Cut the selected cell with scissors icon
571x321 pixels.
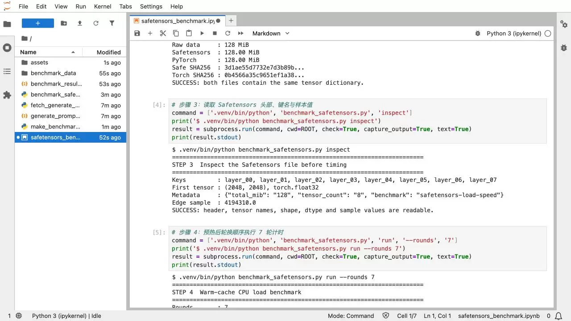click(x=163, y=33)
